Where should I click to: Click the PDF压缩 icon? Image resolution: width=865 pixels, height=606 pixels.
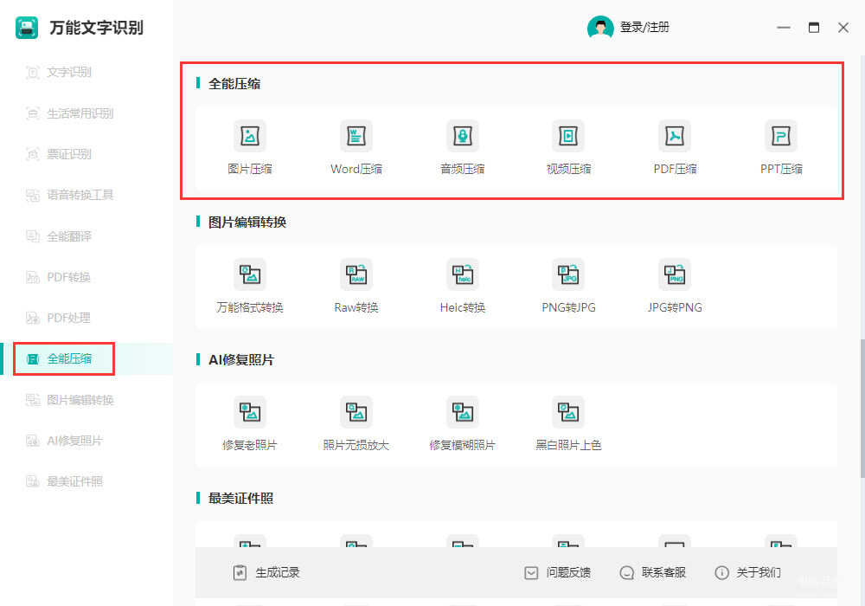[x=675, y=137]
